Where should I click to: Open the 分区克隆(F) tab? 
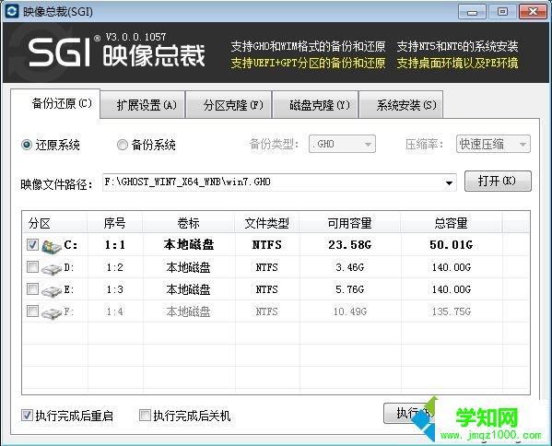coord(229,105)
